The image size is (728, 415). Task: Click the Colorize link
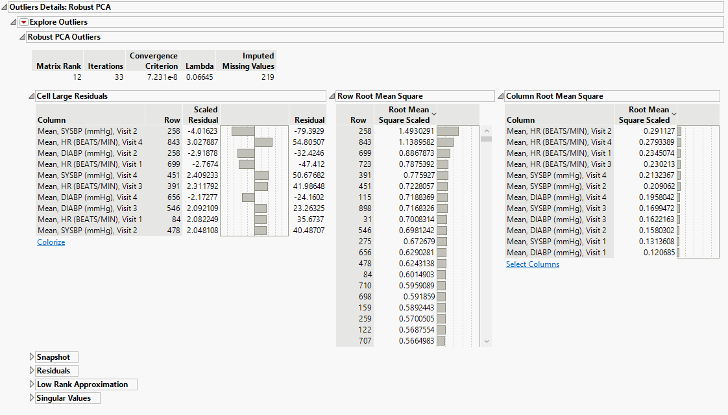51,242
